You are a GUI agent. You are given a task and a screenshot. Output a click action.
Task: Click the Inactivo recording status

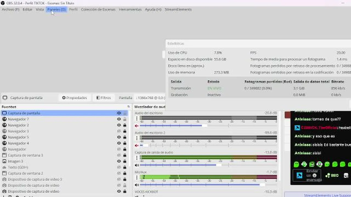[214, 95]
